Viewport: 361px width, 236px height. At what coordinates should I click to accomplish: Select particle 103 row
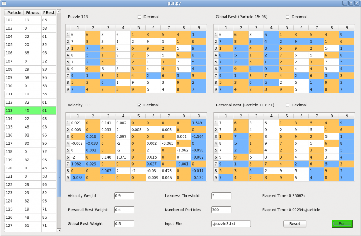click(x=30, y=28)
